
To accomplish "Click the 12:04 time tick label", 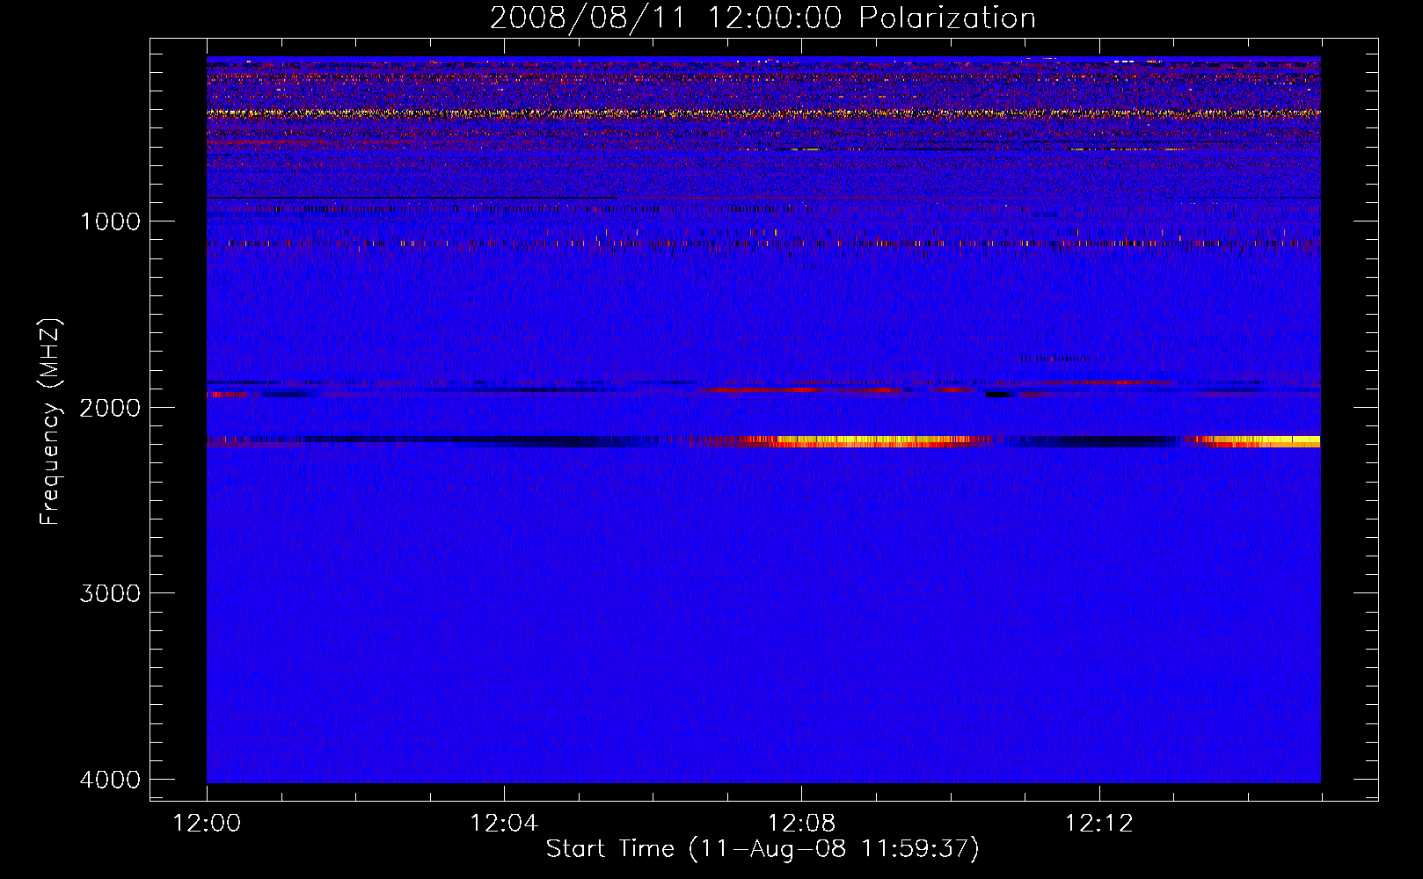I will point(504,824).
